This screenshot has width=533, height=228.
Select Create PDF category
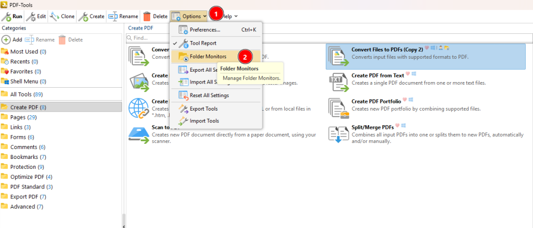tap(61, 107)
